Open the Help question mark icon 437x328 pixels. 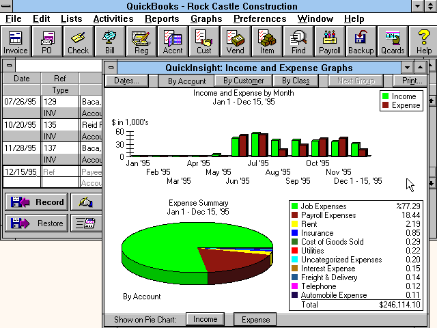423,42
